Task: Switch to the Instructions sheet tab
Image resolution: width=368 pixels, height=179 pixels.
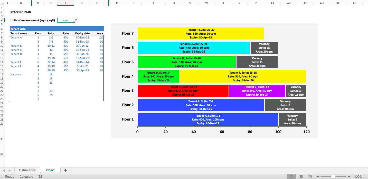Action: coord(27,170)
